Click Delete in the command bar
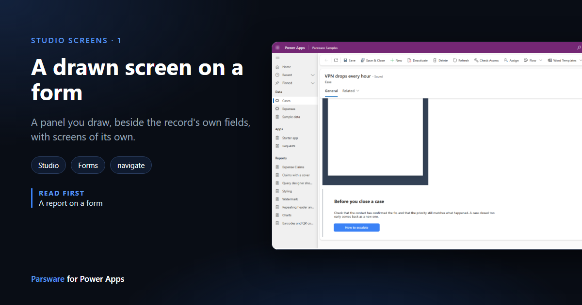Screen dimensions: 582x305 440,61
